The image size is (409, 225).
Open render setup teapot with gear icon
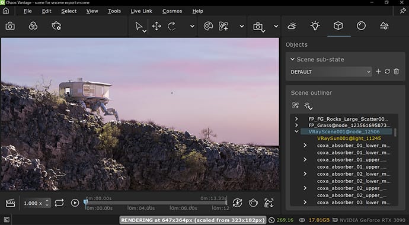click(56, 26)
